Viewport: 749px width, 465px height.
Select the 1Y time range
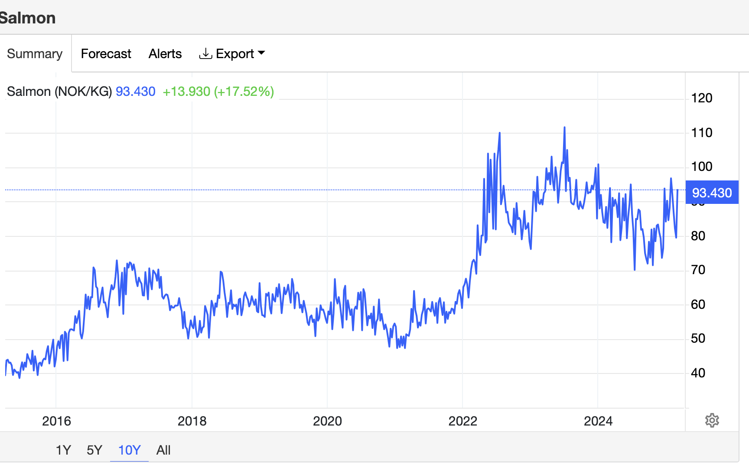(63, 450)
